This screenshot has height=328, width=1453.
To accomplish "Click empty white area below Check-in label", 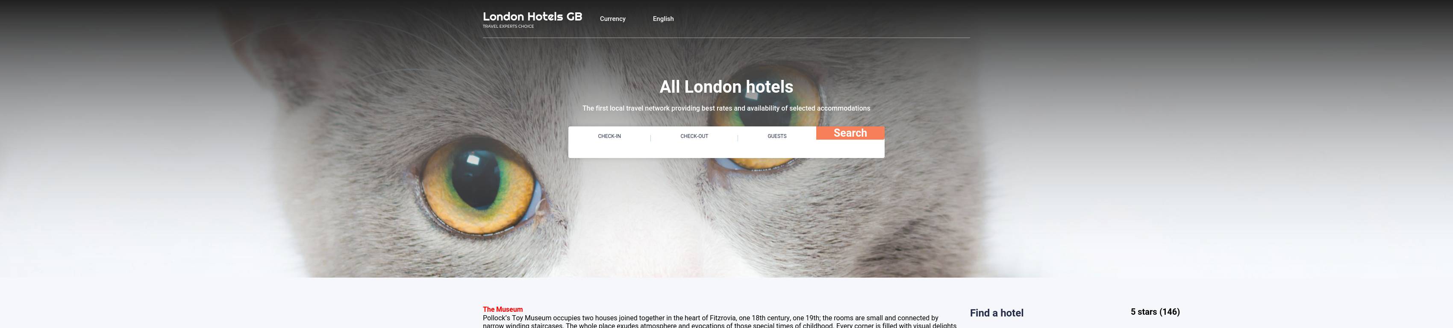I will [609, 149].
